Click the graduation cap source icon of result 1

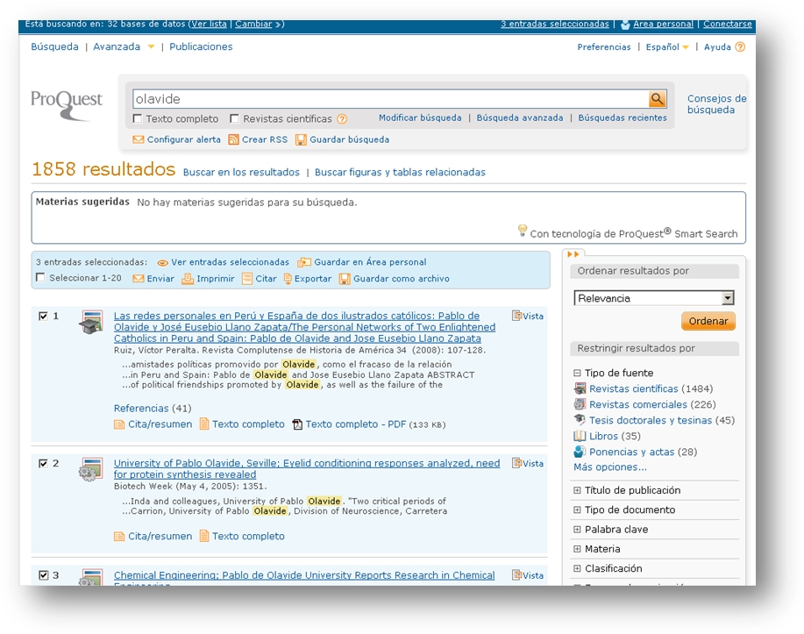click(91, 322)
